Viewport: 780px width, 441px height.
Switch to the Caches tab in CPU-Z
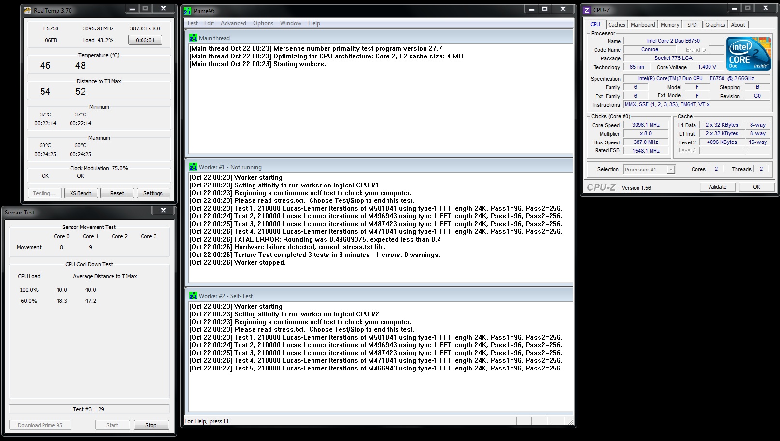(x=617, y=25)
